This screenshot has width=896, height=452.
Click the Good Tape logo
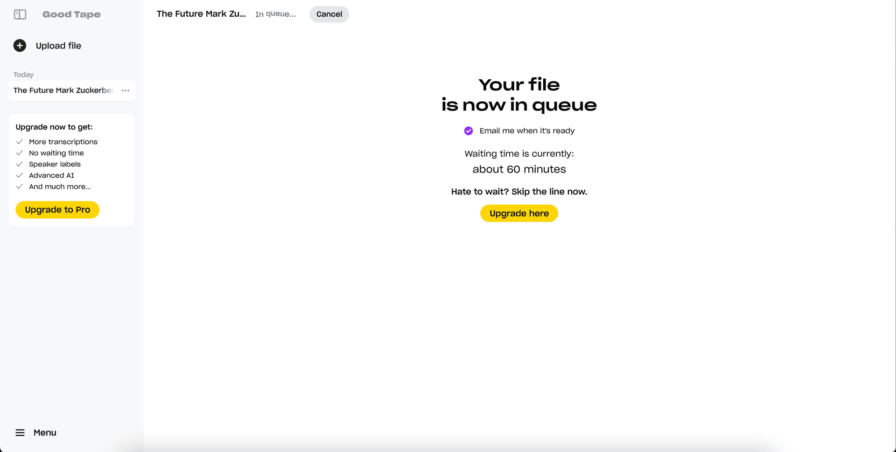click(71, 14)
